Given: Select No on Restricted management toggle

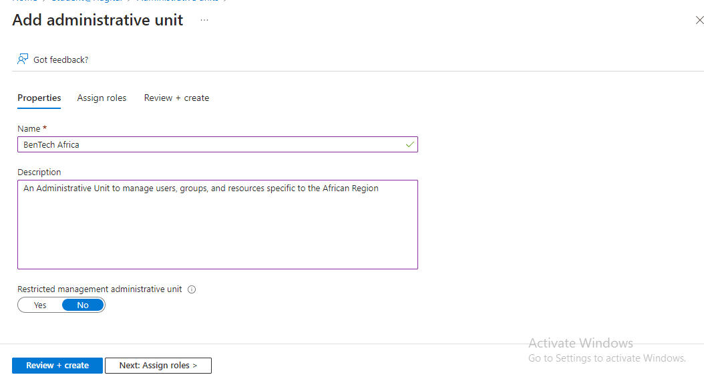Looking at the screenshot, I should click(x=83, y=305).
